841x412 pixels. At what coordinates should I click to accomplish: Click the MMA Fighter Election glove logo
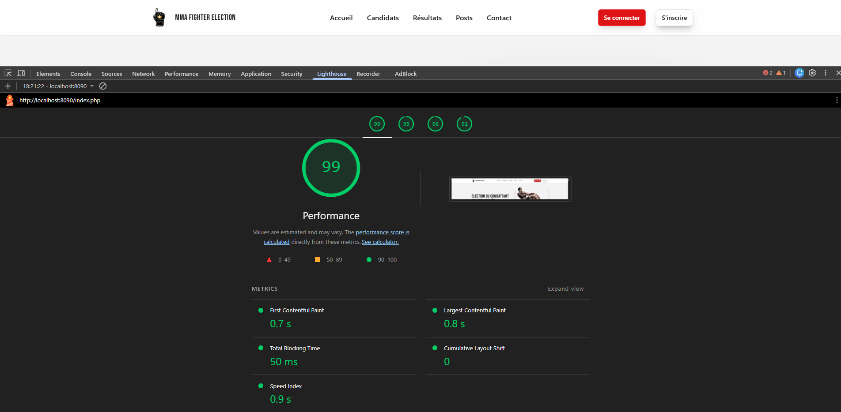click(x=159, y=18)
